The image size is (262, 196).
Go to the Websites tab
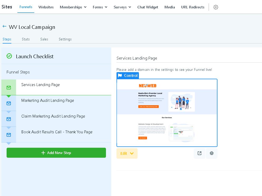tap(46, 7)
